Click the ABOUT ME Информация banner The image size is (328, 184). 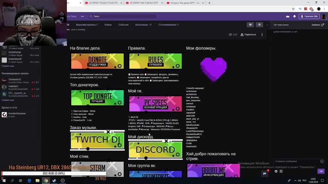click(214, 171)
